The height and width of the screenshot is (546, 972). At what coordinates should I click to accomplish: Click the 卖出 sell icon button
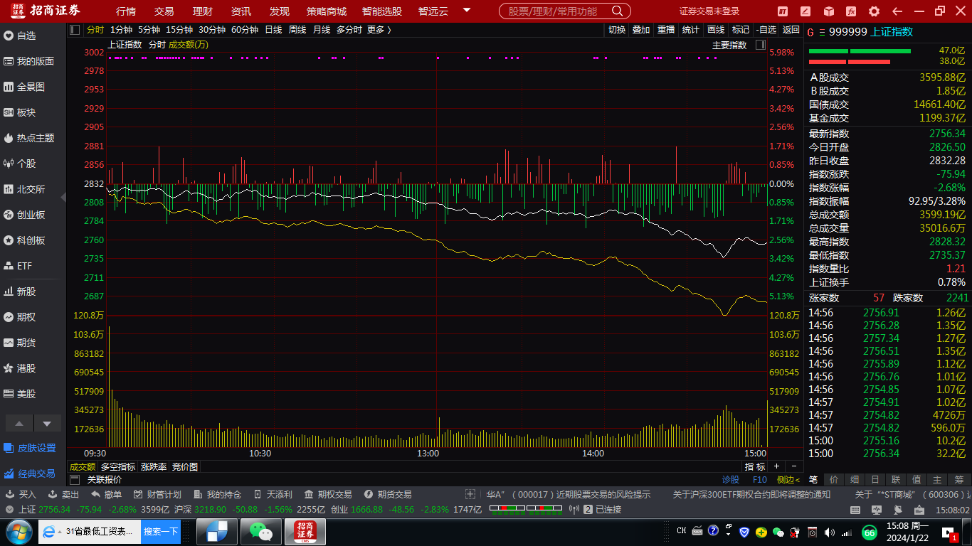[x=63, y=494]
